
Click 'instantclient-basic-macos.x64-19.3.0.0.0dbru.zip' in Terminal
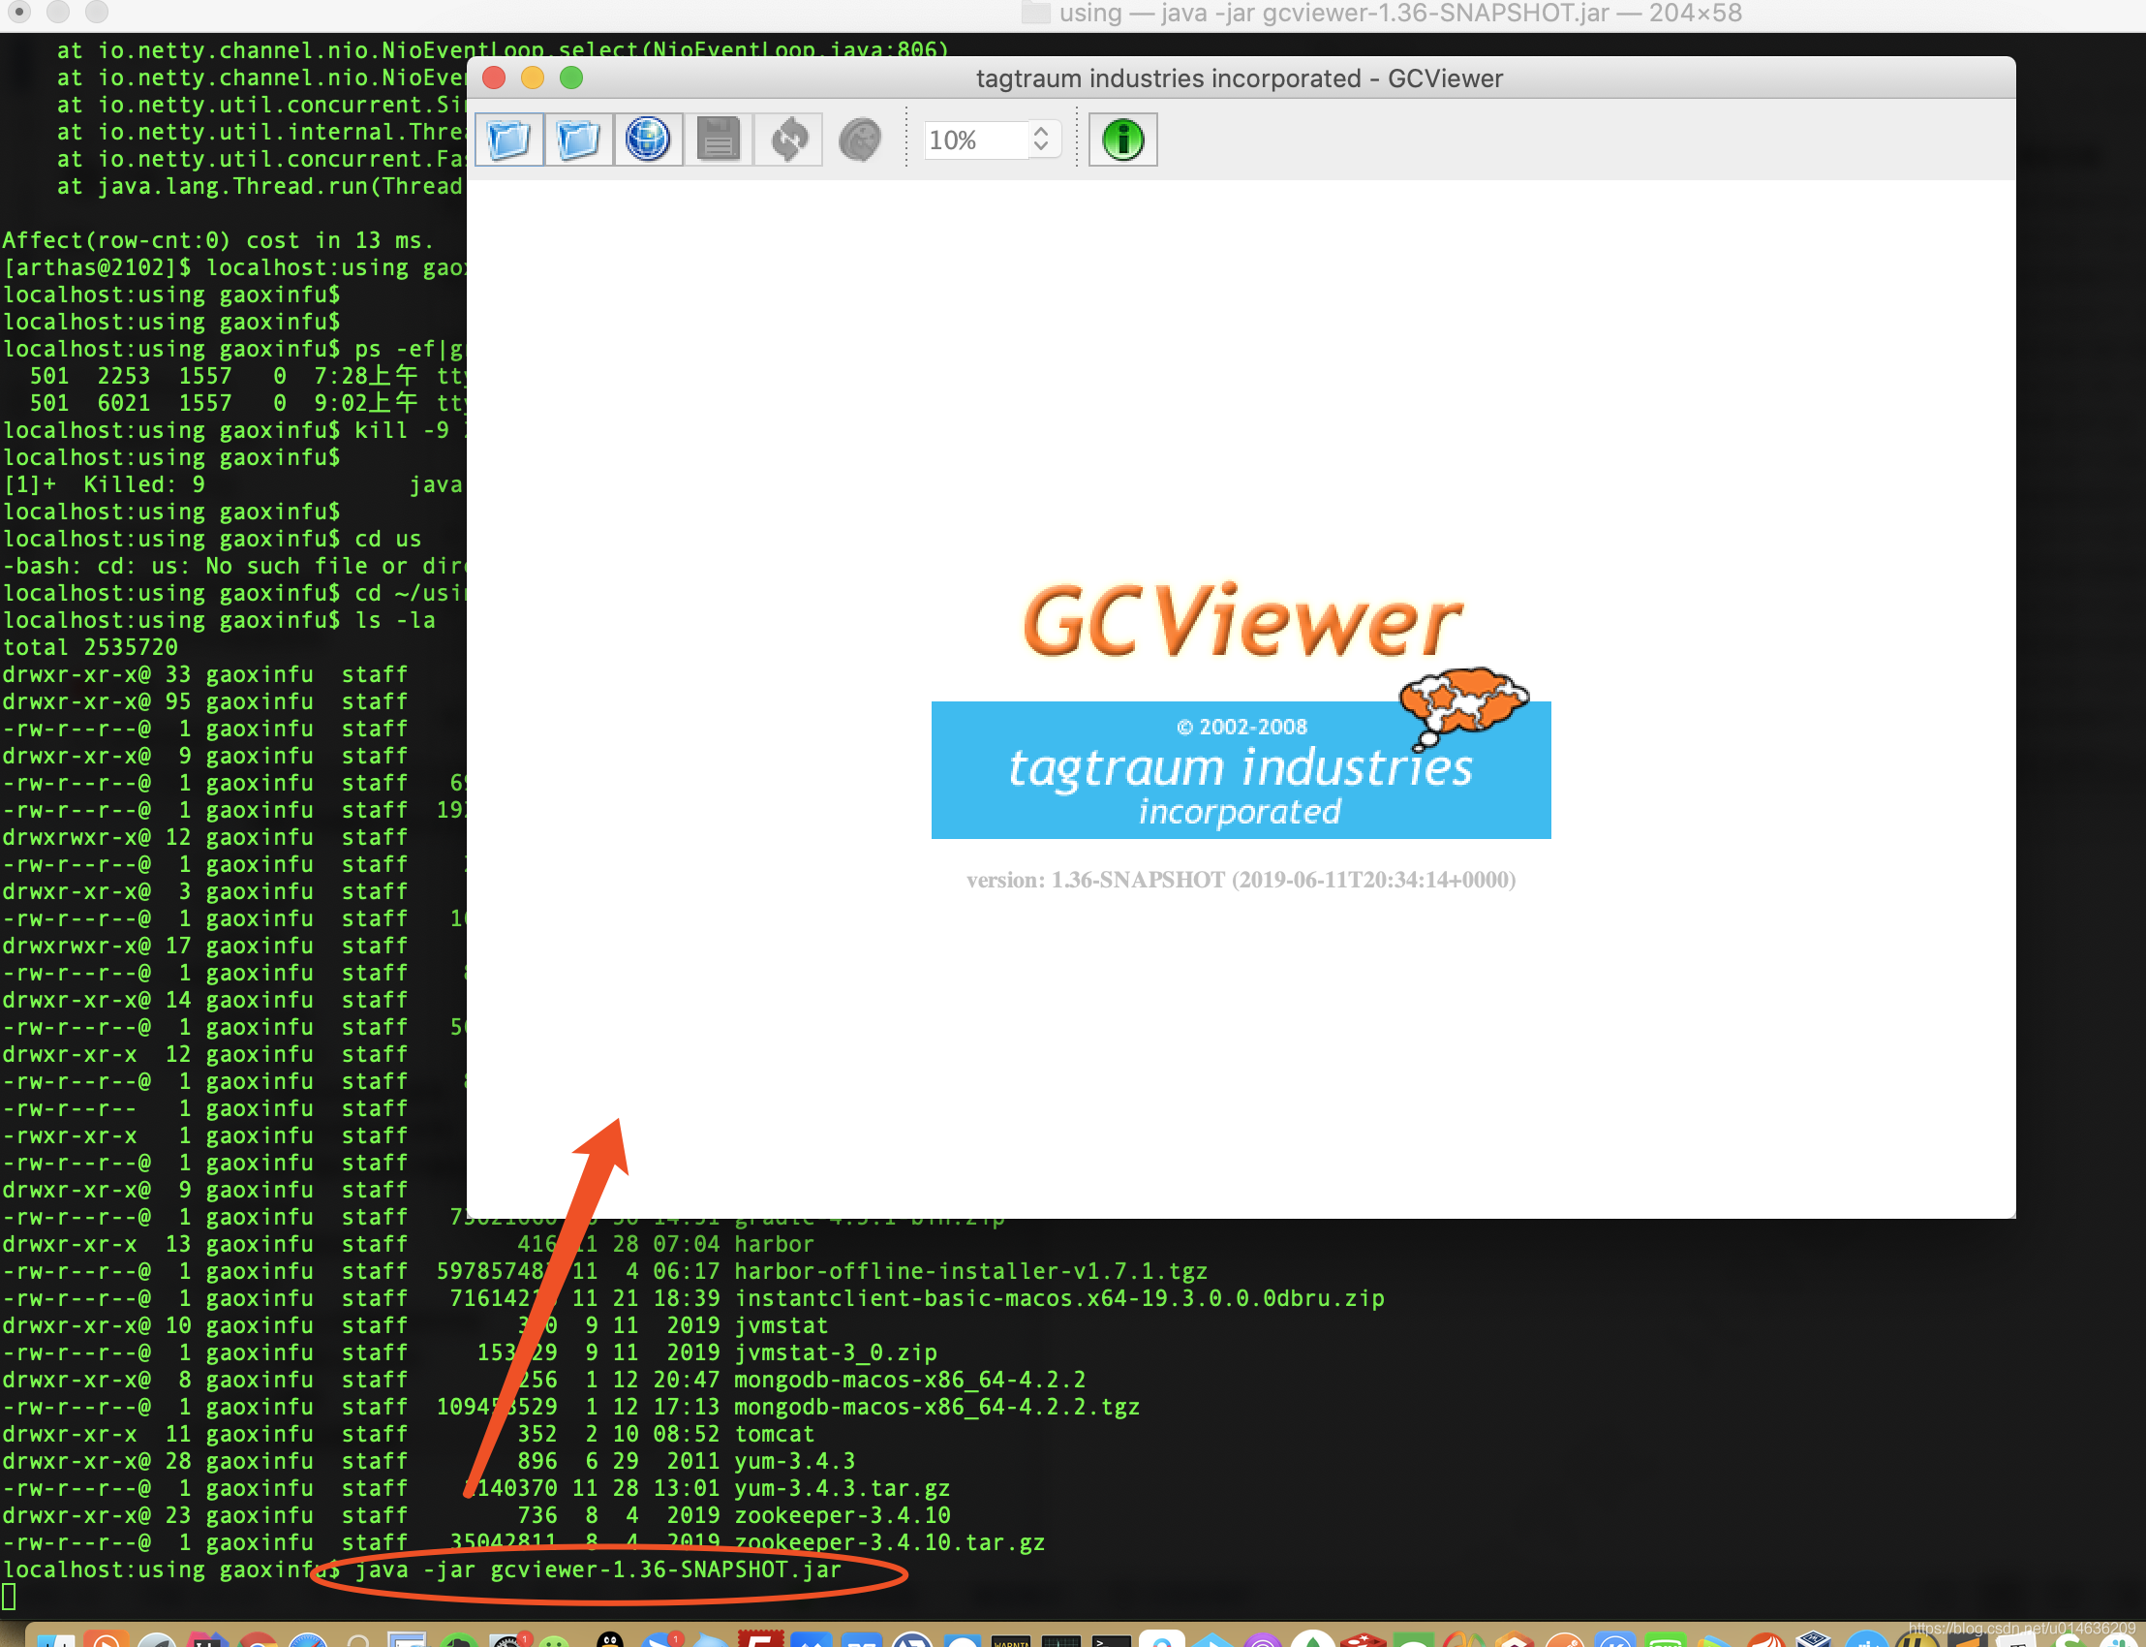(x=1059, y=1298)
